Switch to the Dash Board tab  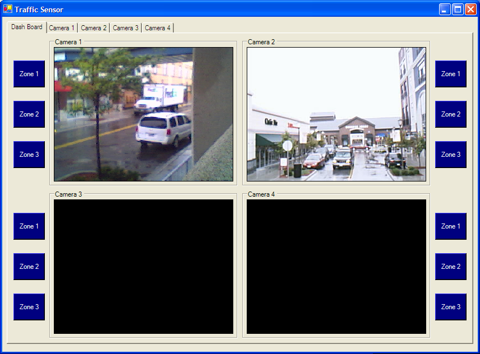26,27
